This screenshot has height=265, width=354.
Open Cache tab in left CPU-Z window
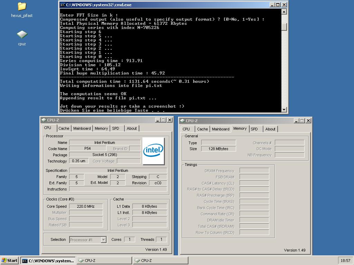(x=64, y=128)
